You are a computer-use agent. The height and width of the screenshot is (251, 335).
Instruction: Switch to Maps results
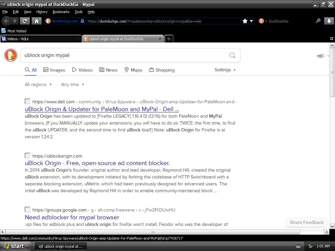tap(133, 70)
